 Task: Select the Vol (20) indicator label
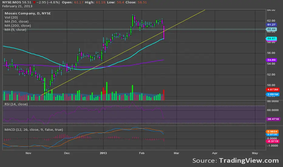[11, 18]
